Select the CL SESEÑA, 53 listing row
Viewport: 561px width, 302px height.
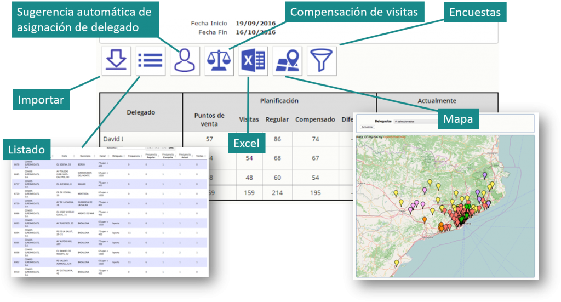[x=64, y=164]
